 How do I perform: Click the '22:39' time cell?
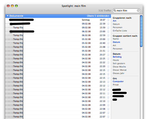coord(102,24)
